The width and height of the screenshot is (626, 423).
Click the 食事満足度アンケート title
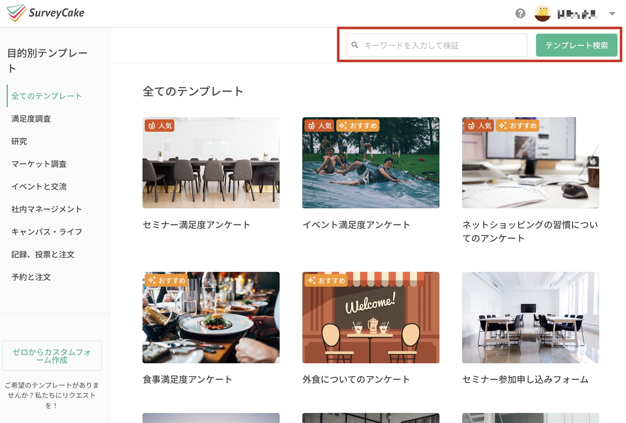[x=187, y=379]
